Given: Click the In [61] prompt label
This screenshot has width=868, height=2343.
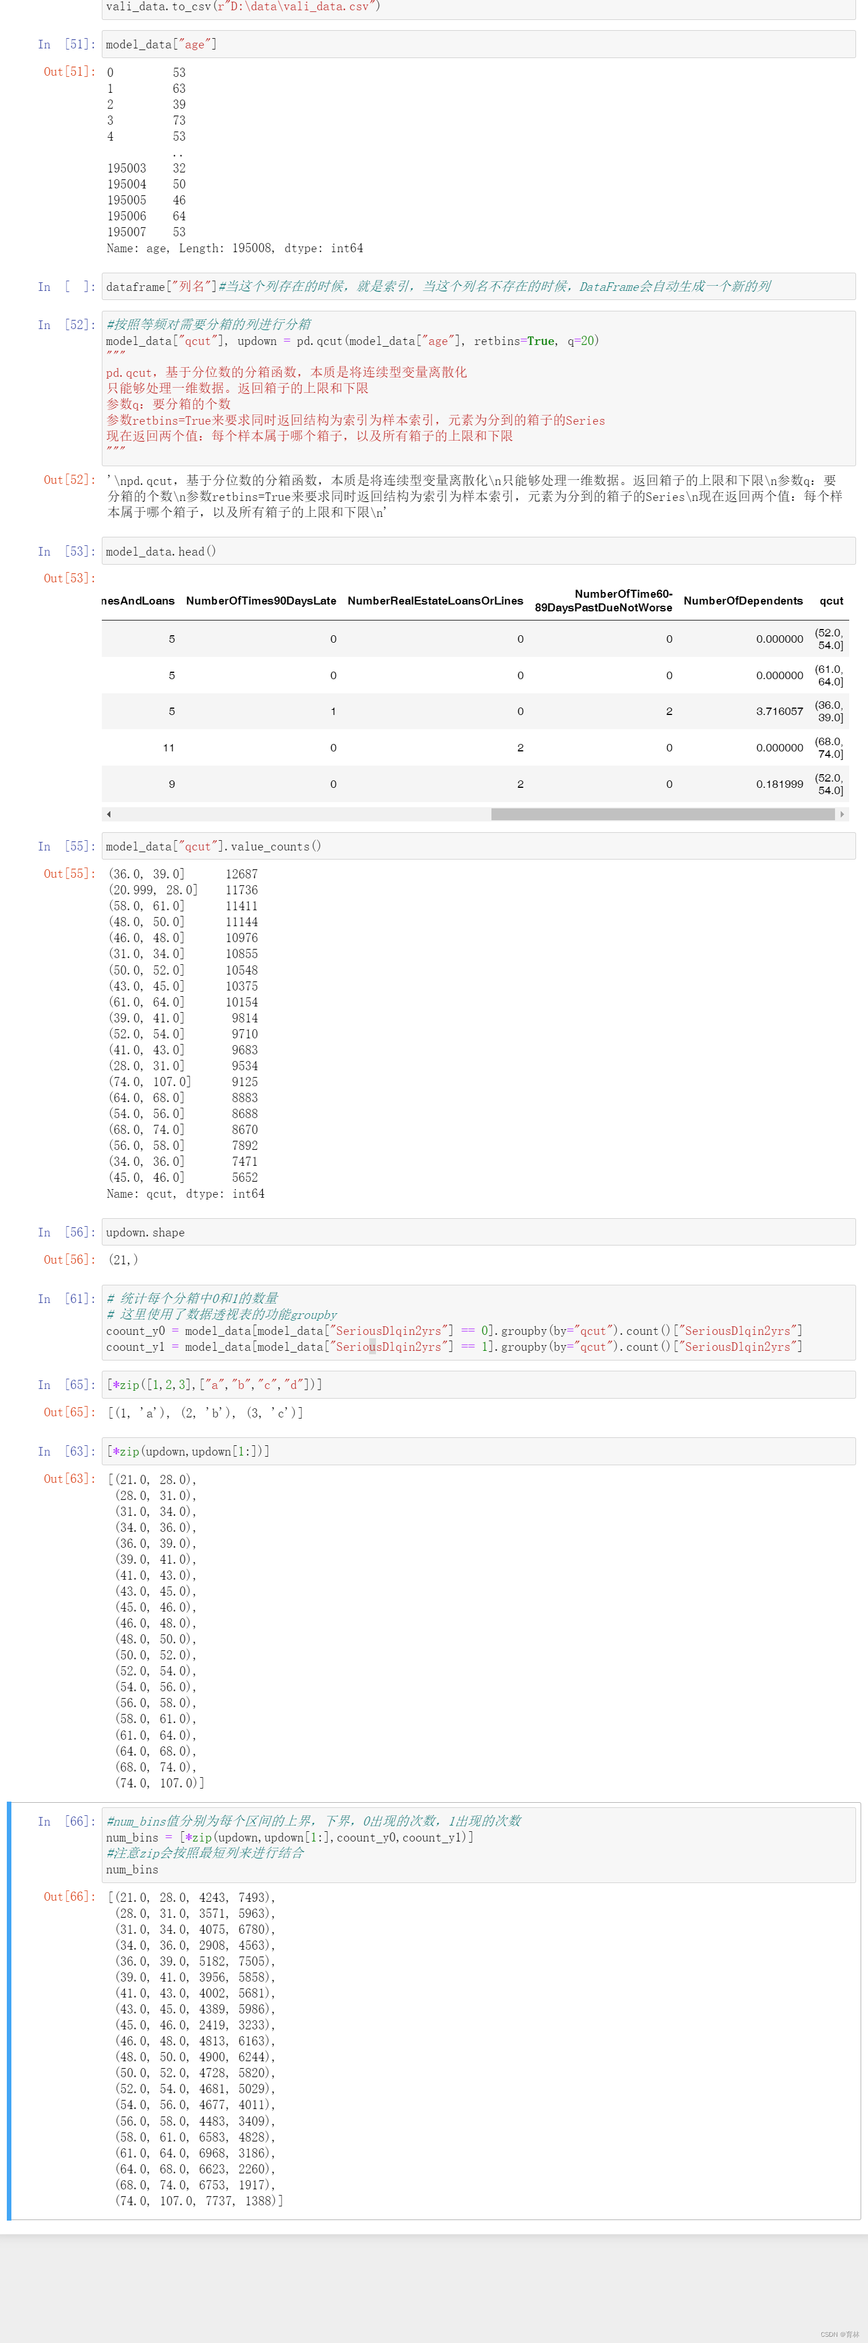Looking at the screenshot, I should [x=65, y=1299].
